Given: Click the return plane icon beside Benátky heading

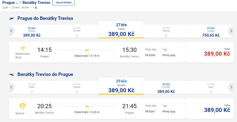Looking at the screenshot, I should point(12,75).
